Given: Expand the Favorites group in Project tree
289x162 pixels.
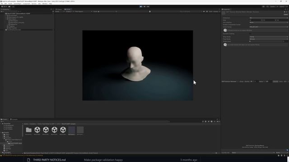Looking at the screenshot, I should pyautogui.click(x=1, y=124).
